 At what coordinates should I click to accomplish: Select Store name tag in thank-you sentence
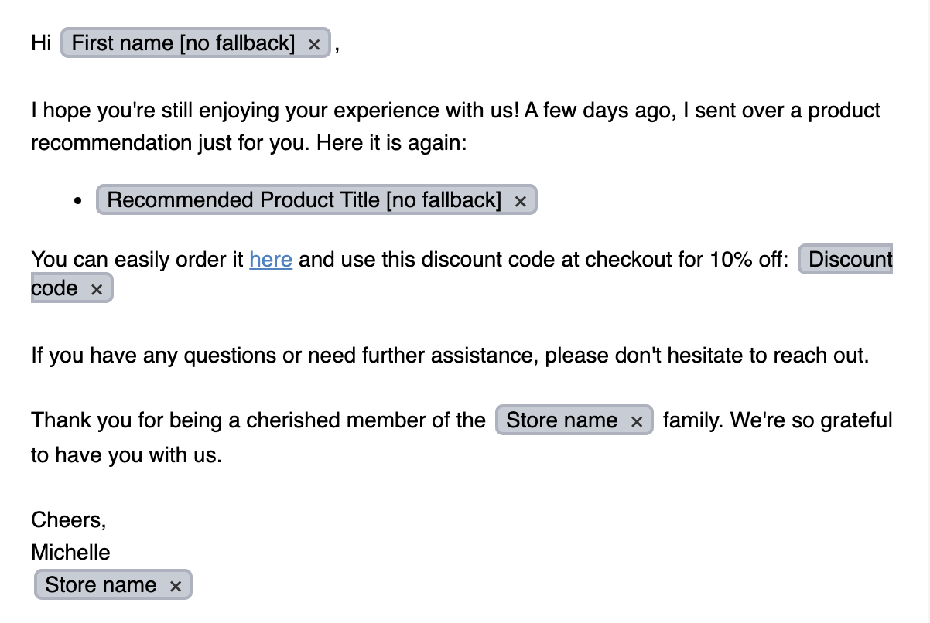tap(561, 420)
